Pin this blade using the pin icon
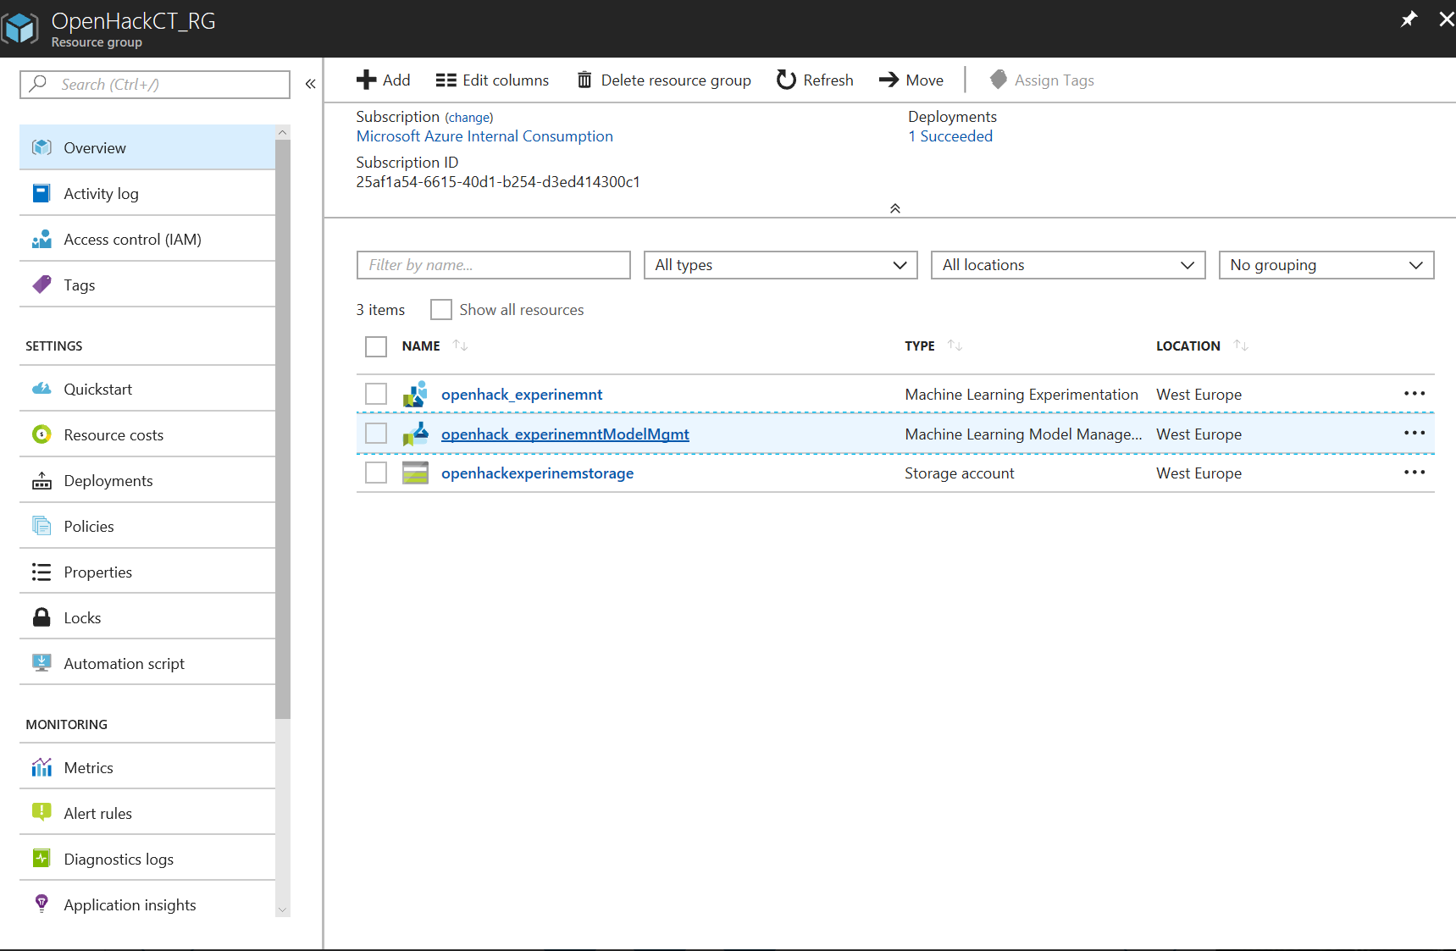The image size is (1456, 951). (1409, 19)
